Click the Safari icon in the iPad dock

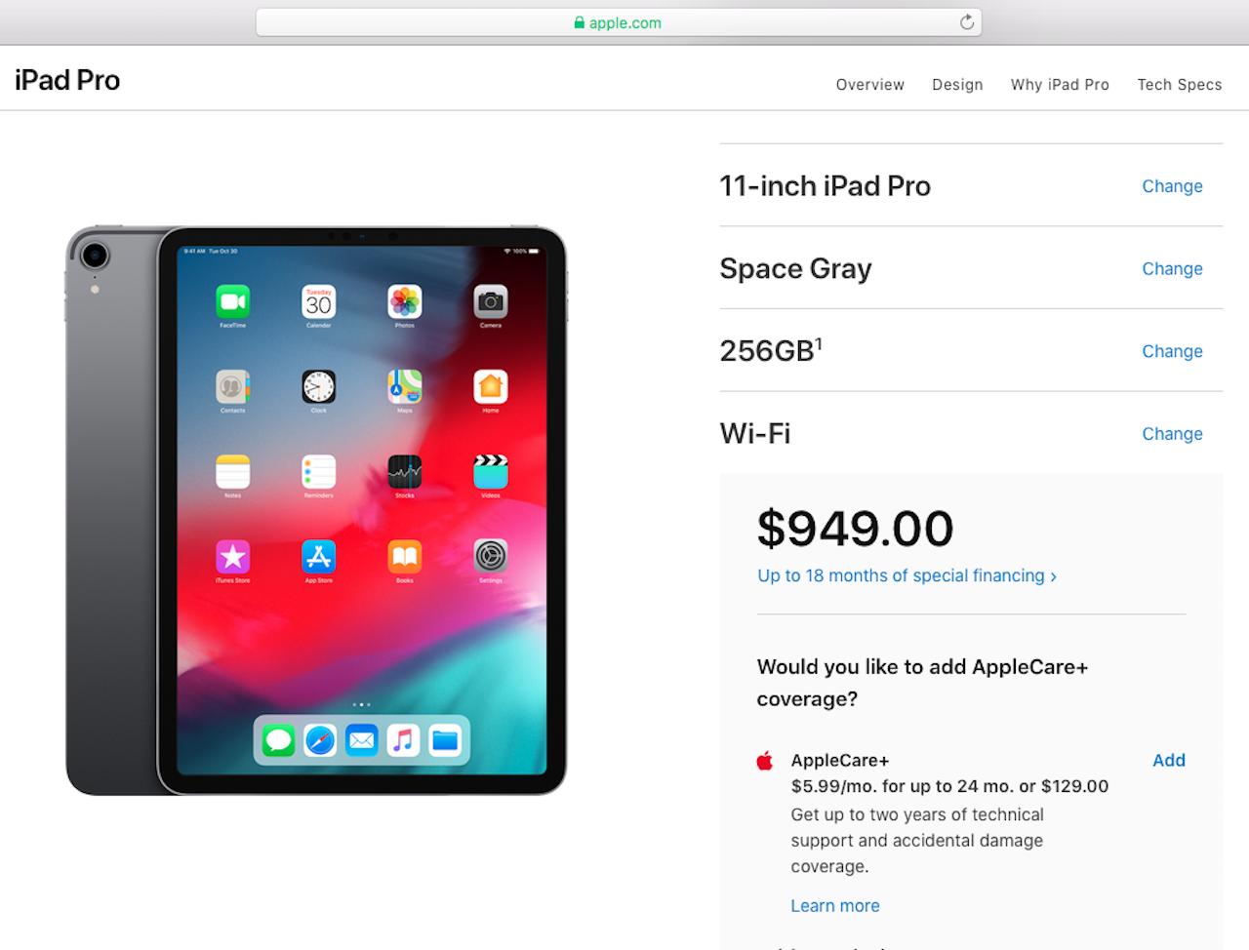(x=319, y=741)
